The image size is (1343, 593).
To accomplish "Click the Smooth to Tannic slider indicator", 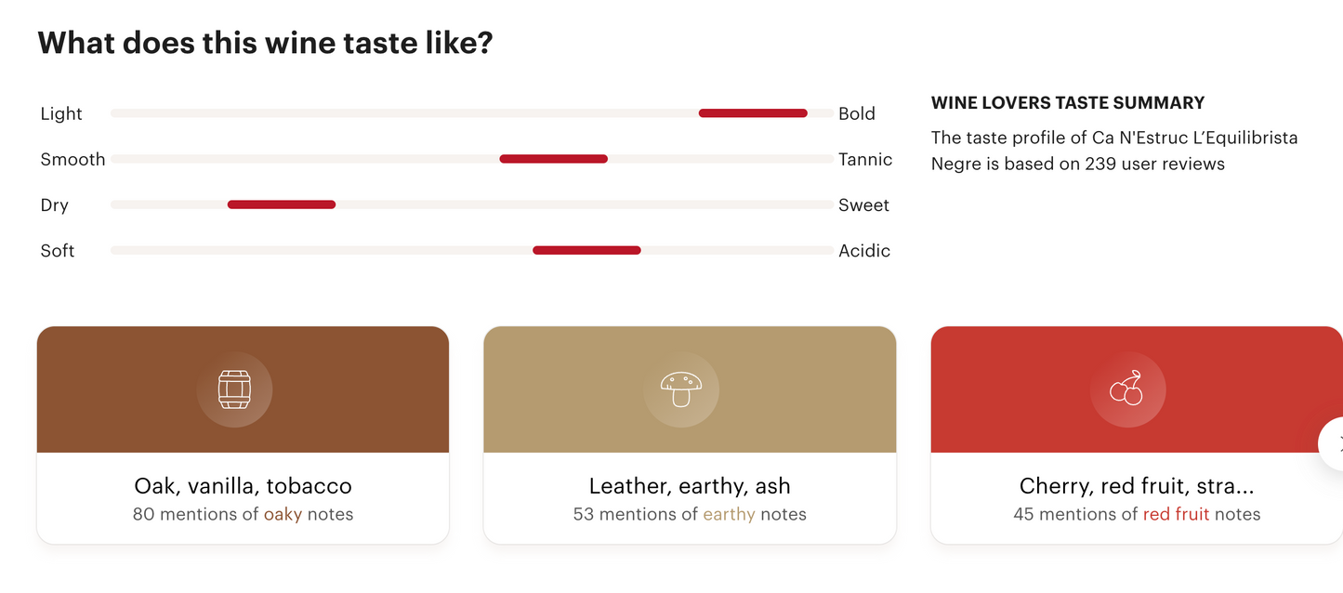I will coord(553,159).
